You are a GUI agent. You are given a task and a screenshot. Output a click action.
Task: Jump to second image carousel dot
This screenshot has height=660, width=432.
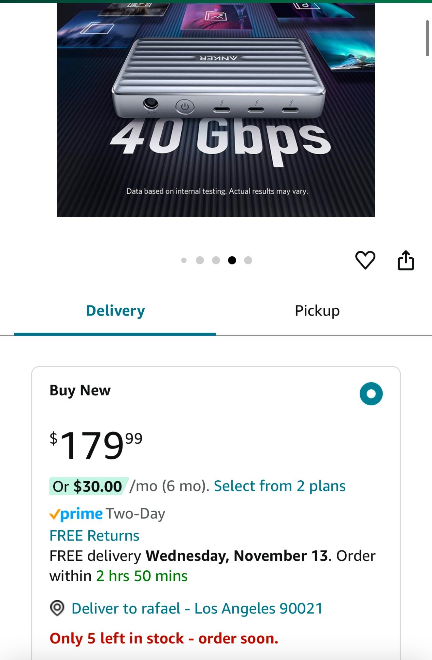[x=200, y=260]
